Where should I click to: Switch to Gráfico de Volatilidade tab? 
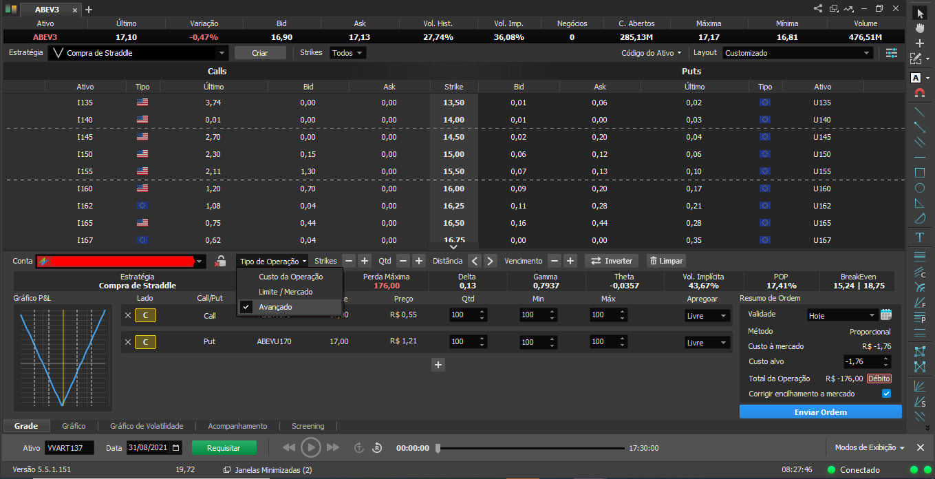coord(152,426)
